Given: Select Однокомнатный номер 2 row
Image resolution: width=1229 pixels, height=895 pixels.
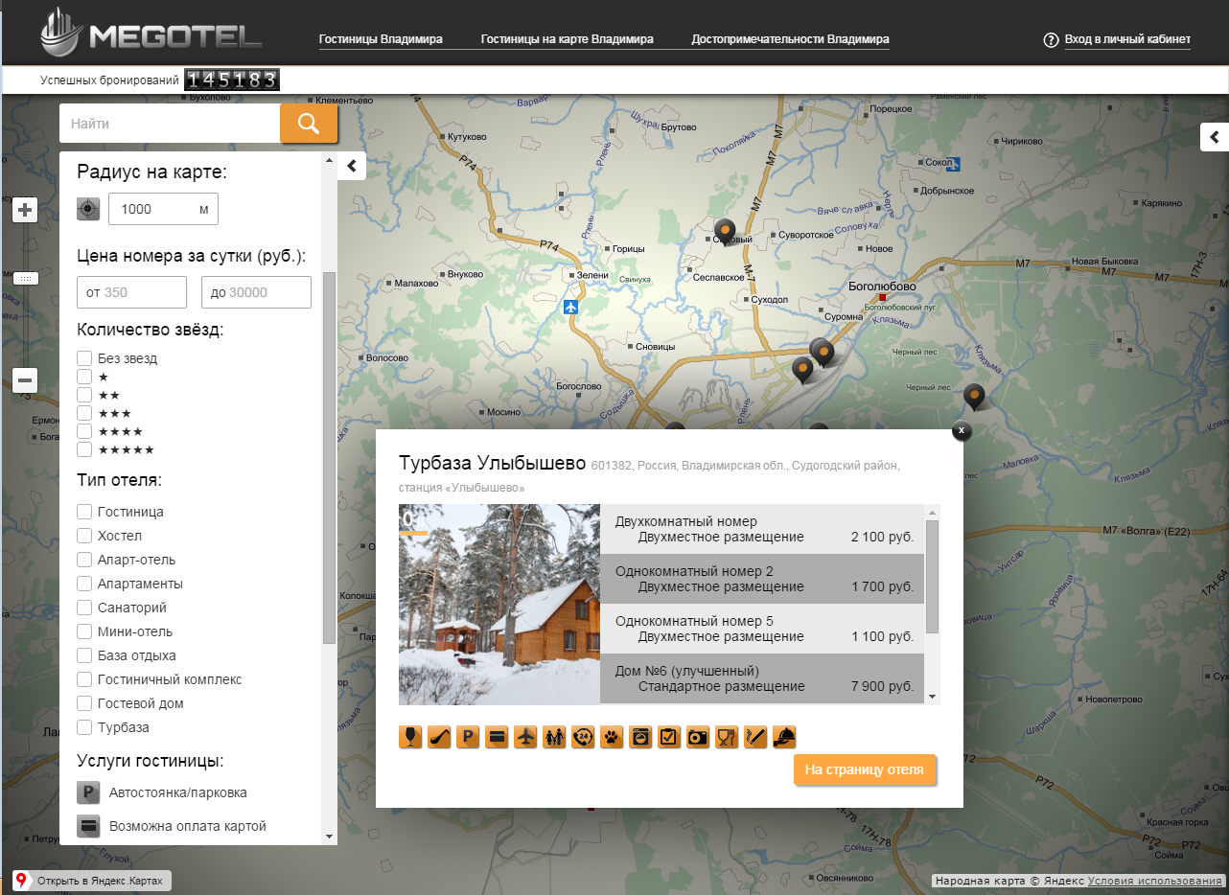Looking at the screenshot, I should 762,579.
